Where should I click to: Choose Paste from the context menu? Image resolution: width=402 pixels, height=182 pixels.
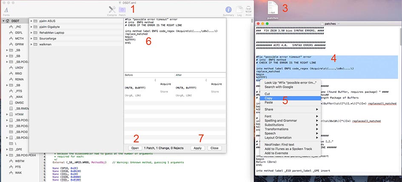coord(290,102)
